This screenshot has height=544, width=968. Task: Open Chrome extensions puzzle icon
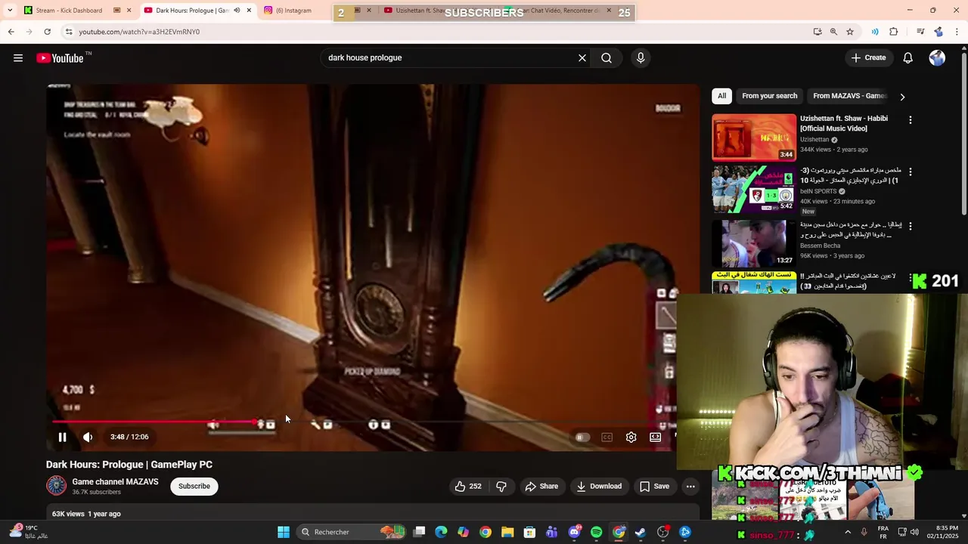(894, 32)
